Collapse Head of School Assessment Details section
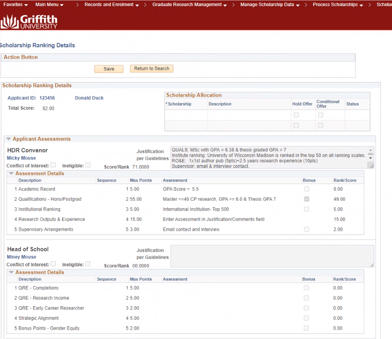This screenshot has height=339, width=392. [x=11, y=272]
